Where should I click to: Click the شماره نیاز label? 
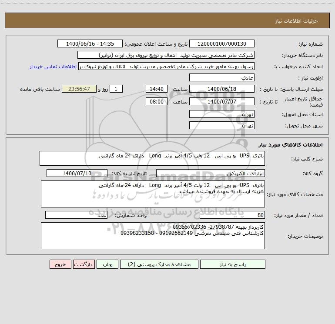[311, 44]
